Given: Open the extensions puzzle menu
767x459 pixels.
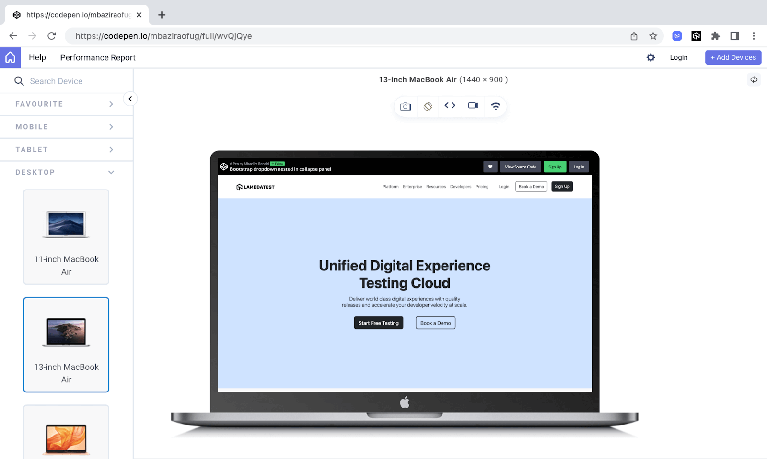Looking at the screenshot, I should click(715, 36).
